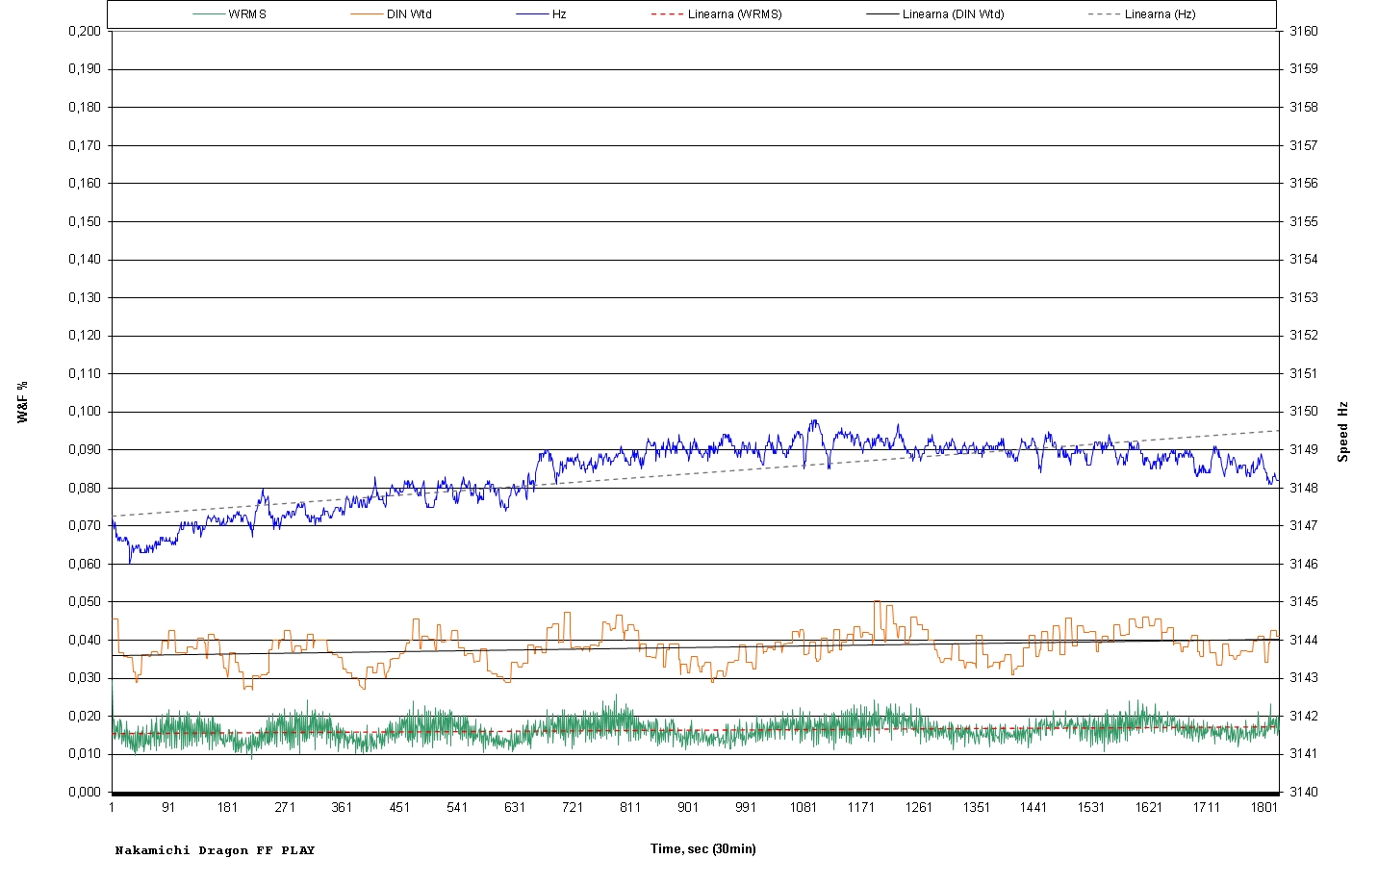
Task: Click the 721 time axis label
Action: [x=573, y=807]
